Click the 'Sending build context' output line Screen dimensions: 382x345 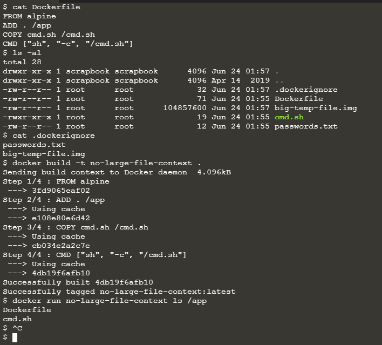tap(117, 172)
